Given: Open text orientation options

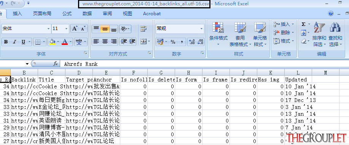Looking at the screenshot, I should tap(125, 29).
